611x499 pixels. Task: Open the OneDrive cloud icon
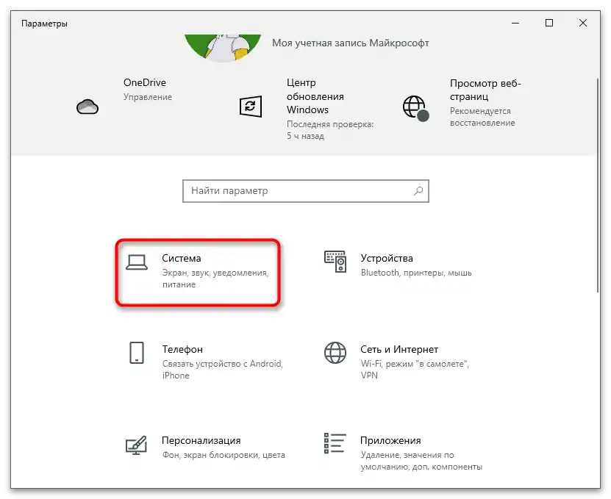point(87,107)
